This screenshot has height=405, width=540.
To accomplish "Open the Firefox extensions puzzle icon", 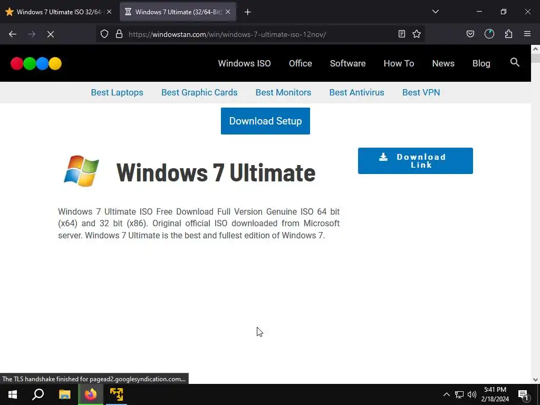I will 509,34.
